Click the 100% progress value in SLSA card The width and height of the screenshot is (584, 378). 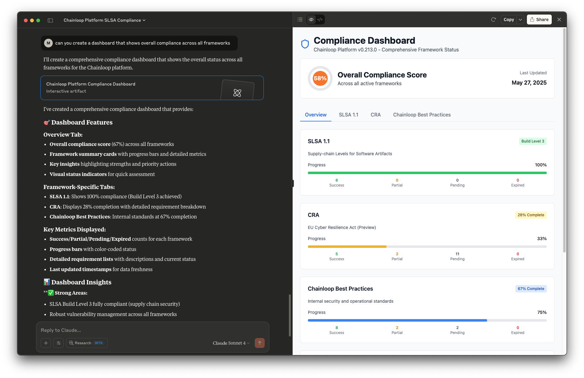[541, 165]
